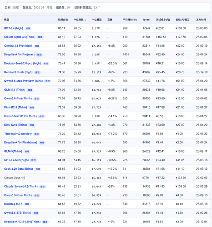Open the Kimi-K2.6 (Think) model link
This screenshot has width=212, height=227.
pos(15,125)
